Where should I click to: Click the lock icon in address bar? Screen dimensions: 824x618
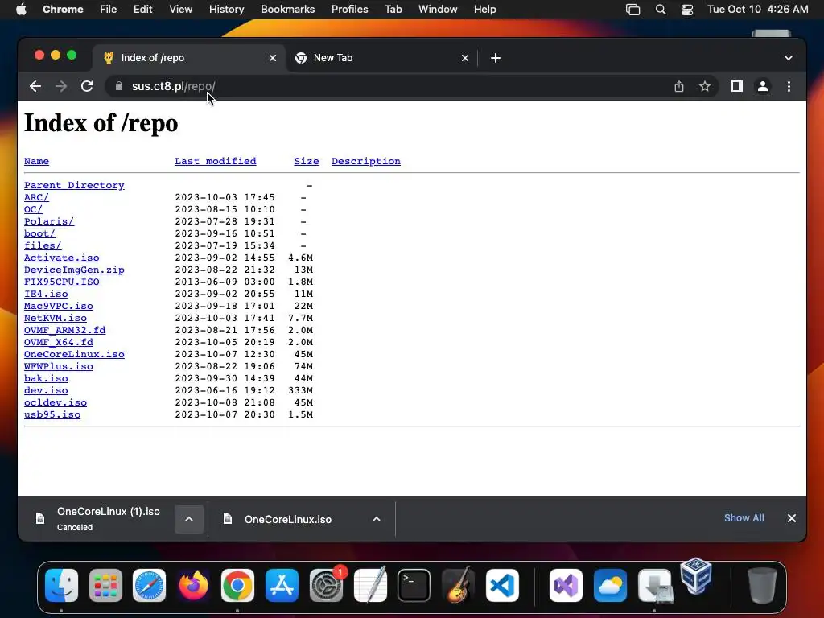point(119,86)
